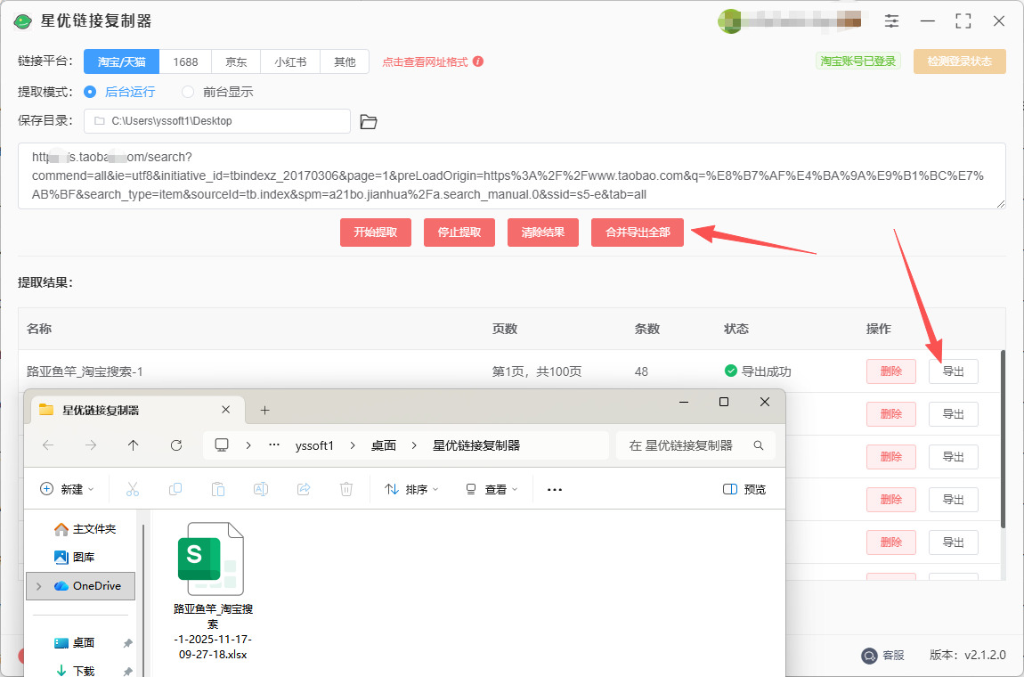This screenshot has width=1024, height=677.
Task: Click the Delete trash icon in Explorer
Action: coord(346,489)
